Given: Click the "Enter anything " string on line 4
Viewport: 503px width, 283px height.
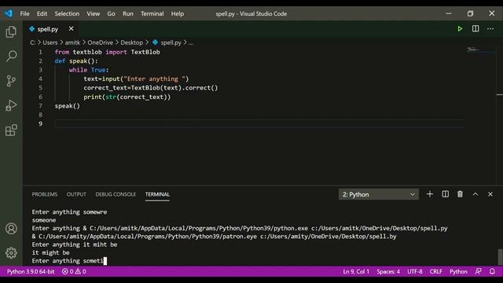Looking at the screenshot, I should point(154,79).
